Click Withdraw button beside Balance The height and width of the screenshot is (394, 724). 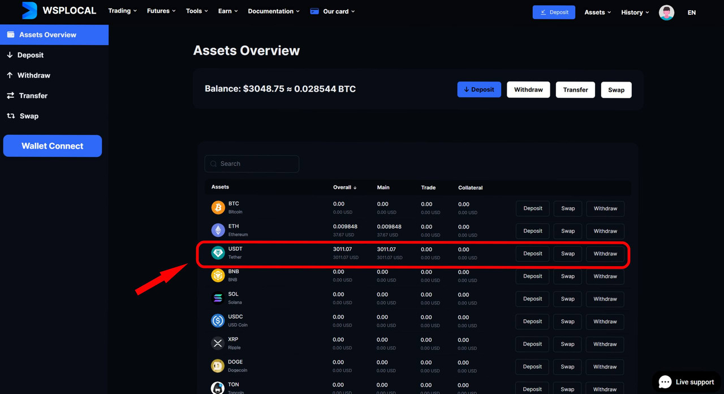pyautogui.click(x=528, y=89)
